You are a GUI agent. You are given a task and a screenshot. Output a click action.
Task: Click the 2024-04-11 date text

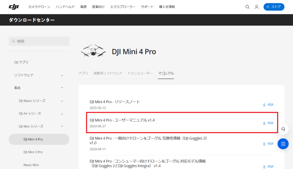[98, 149]
